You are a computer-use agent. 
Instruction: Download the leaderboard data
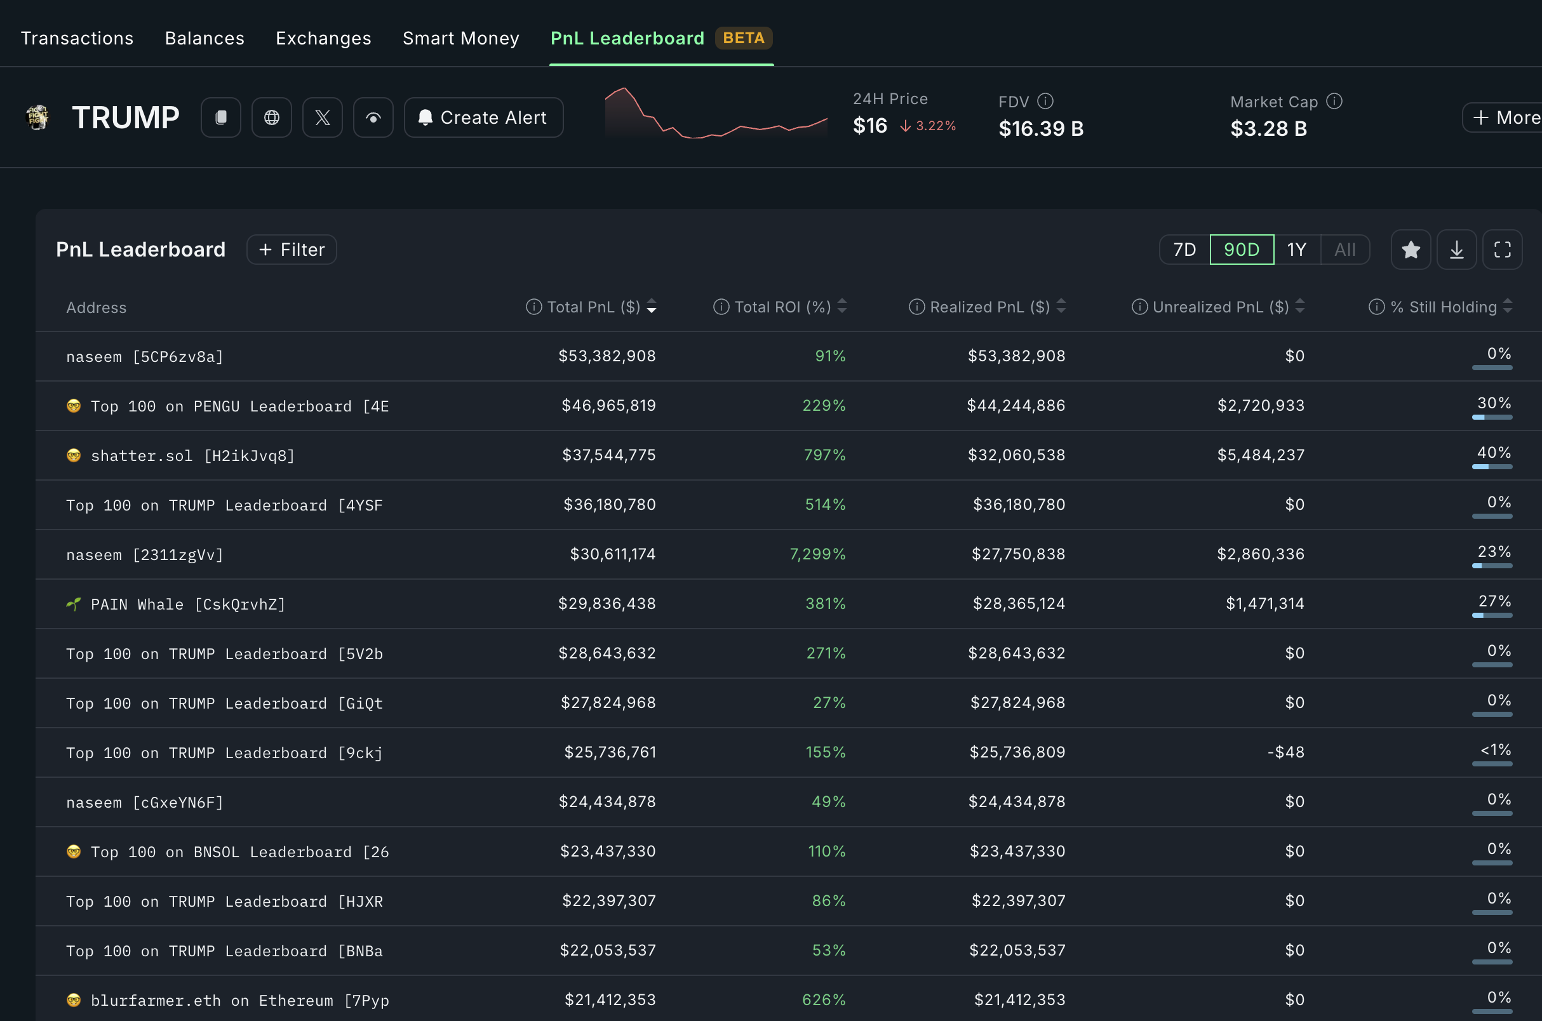[x=1456, y=250]
